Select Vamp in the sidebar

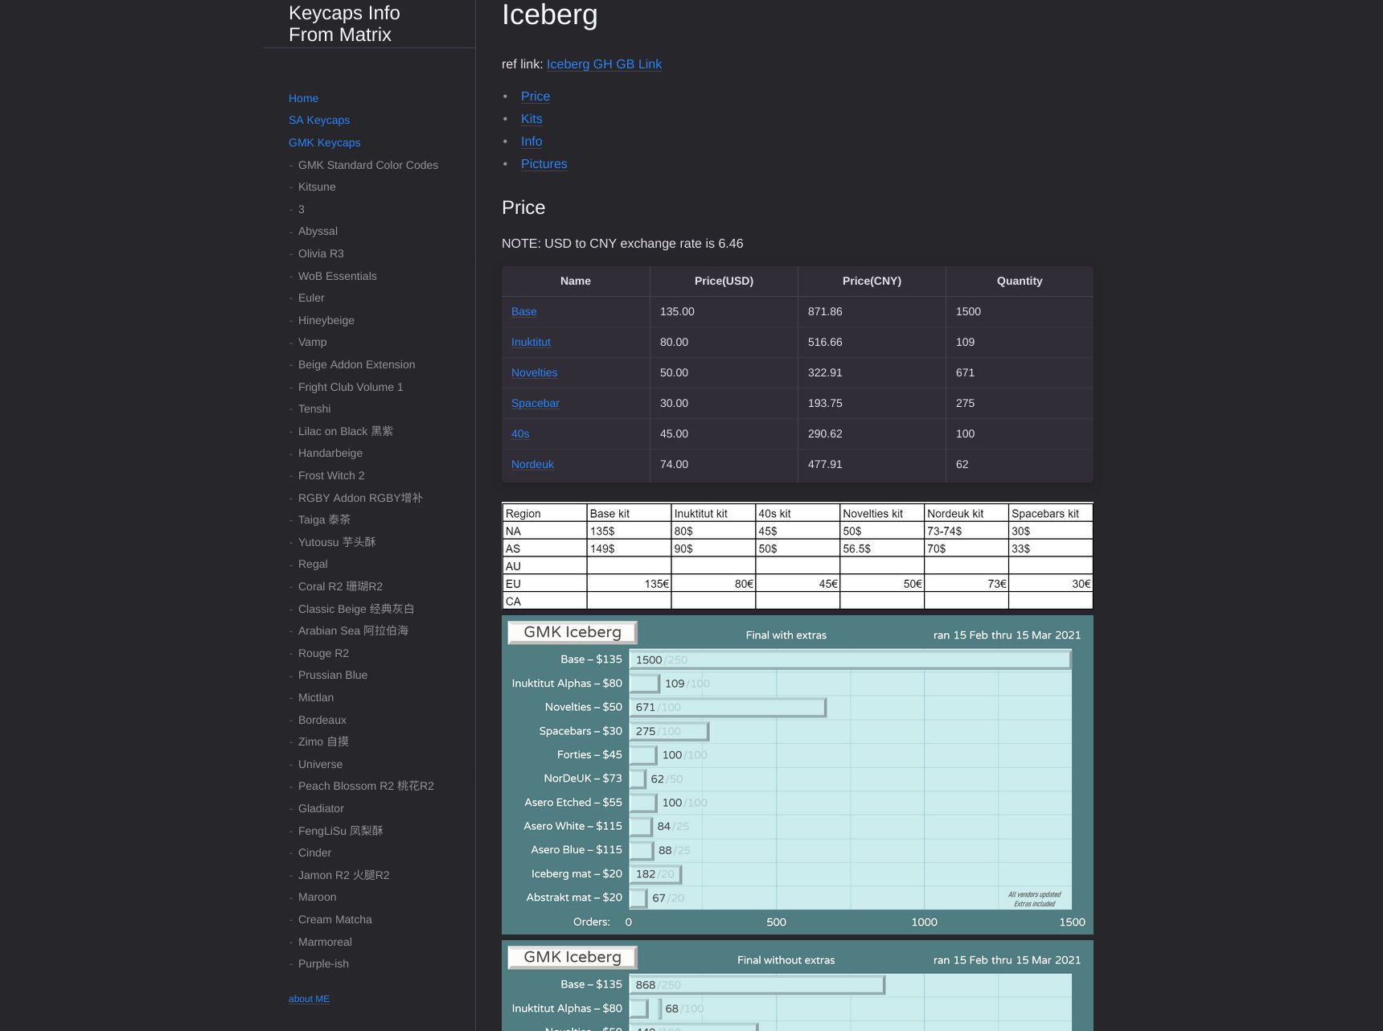coord(312,343)
